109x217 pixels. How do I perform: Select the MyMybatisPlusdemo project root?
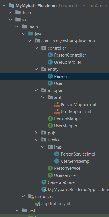click(x=36, y=6)
